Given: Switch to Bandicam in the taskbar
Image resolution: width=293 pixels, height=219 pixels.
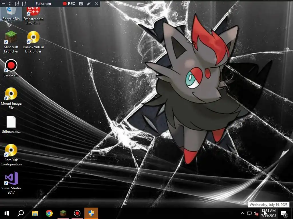Looking at the screenshot, I should coord(77,213).
